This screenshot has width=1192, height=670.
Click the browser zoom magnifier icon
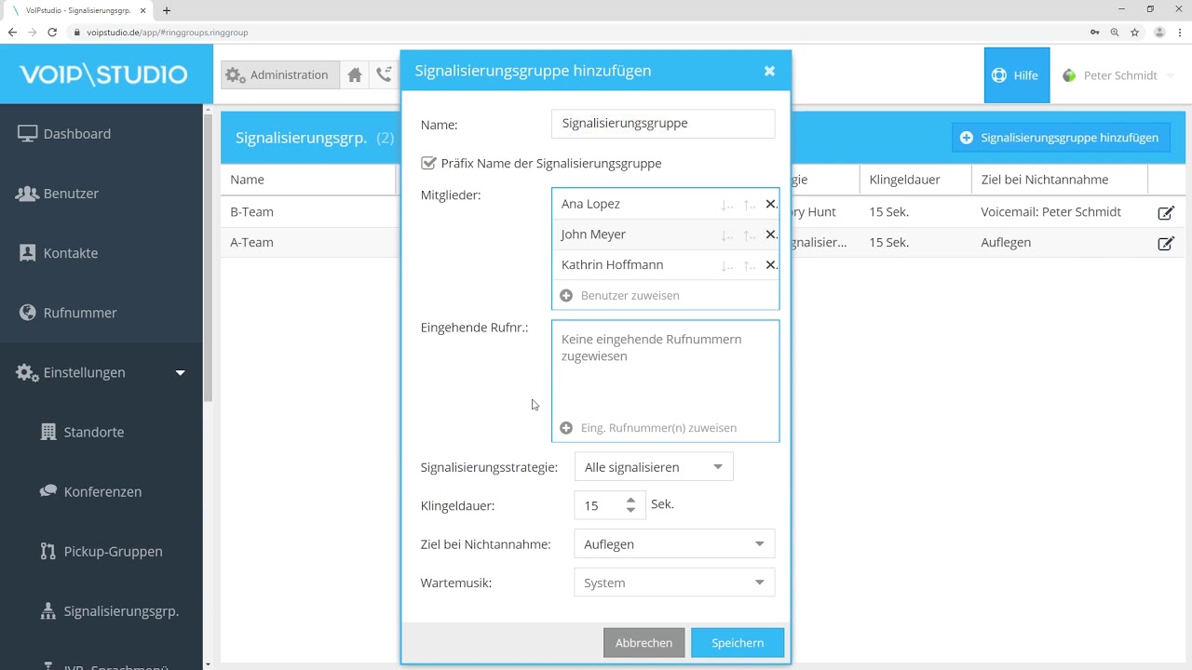(x=1114, y=32)
